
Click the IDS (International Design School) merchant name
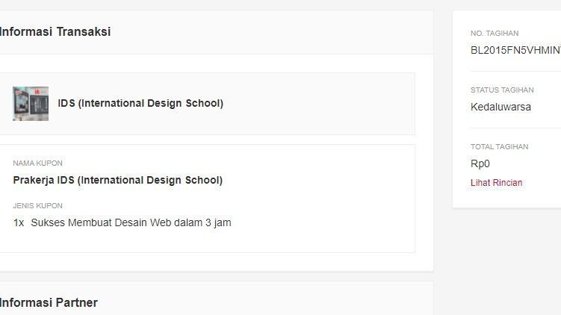[x=140, y=104]
